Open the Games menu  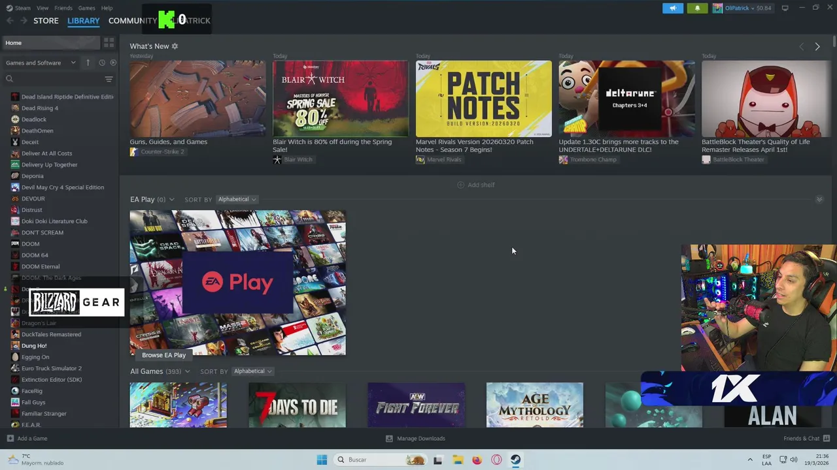(86, 8)
